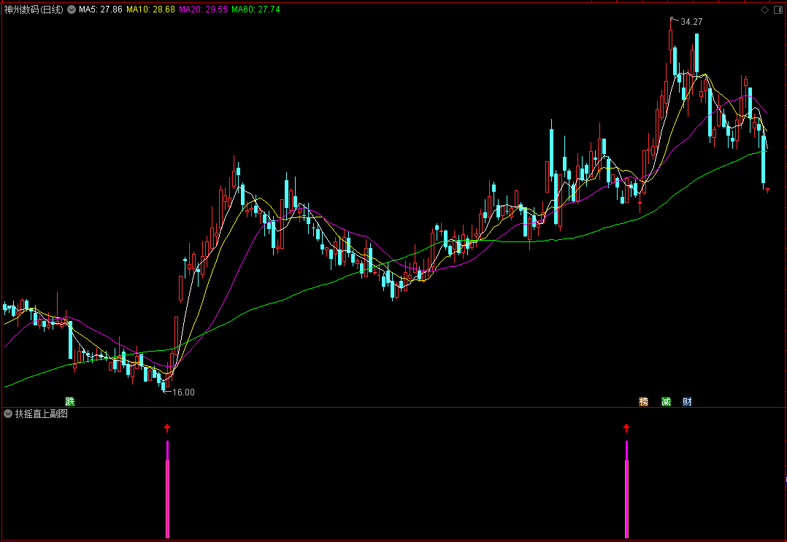Click the red arrow signal above the magenta bar near the 榜 marker
Screen dimensions: 787x542
coord(626,427)
